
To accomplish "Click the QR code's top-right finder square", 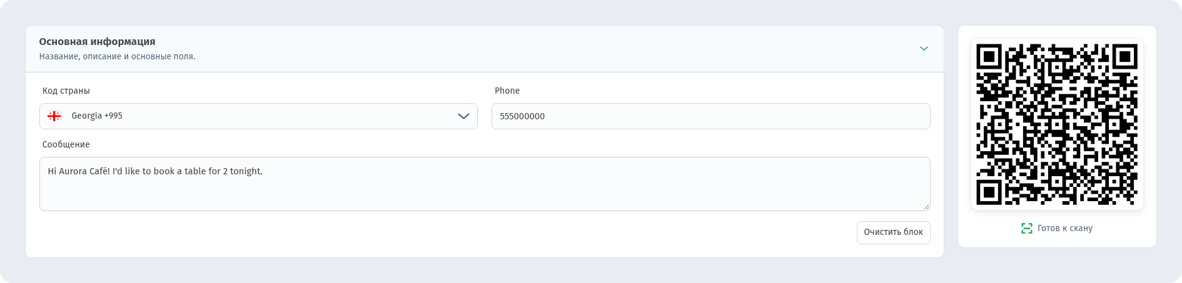I will click(x=1124, y=57).
